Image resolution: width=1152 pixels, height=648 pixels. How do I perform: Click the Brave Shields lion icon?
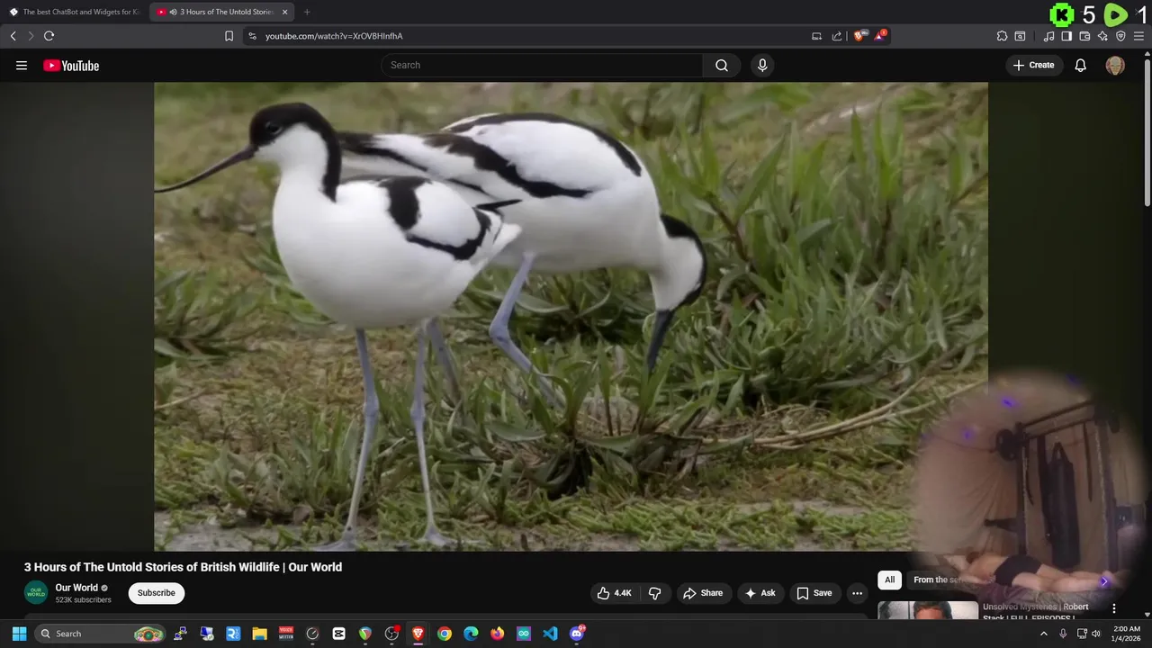point(859,36)
